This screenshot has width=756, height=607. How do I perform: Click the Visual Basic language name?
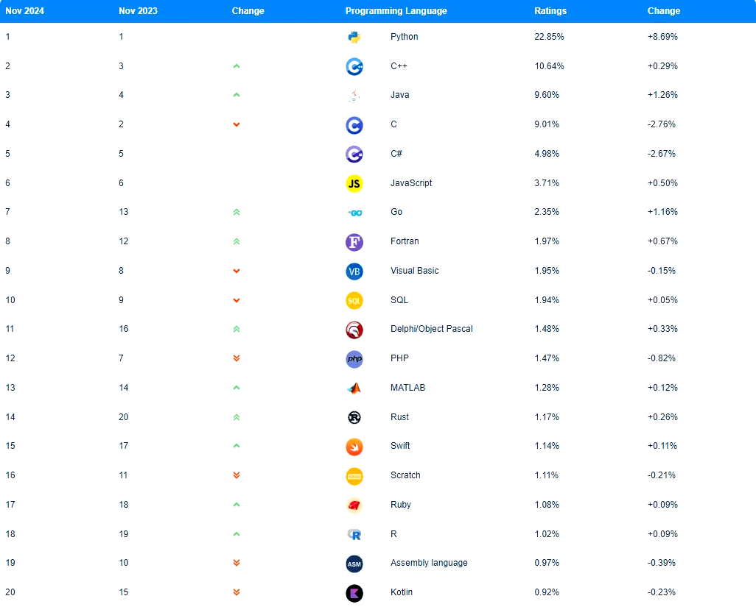pyautogui.click(x=415, y=271)
